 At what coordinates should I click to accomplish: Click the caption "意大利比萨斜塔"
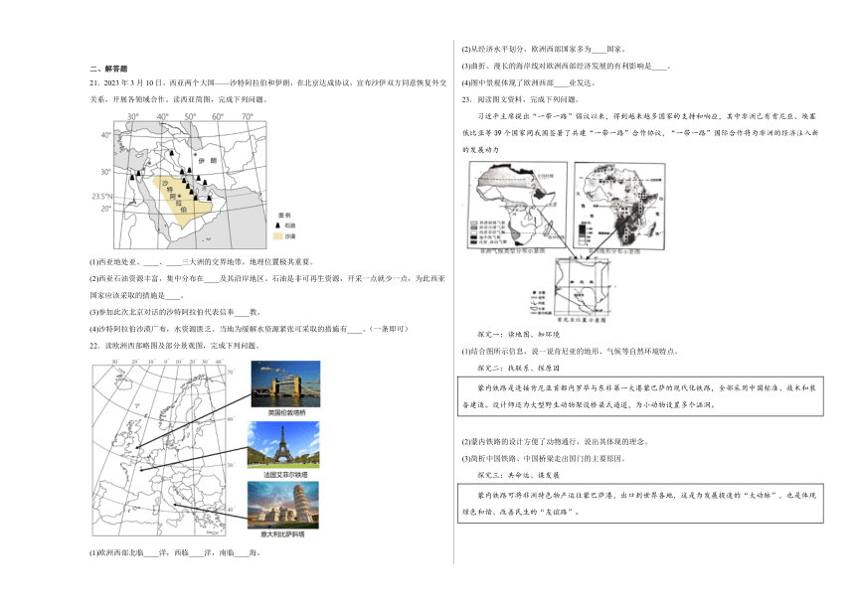tap(282, 534)
